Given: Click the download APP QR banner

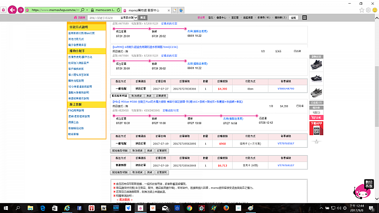Looking at the screenshot, I should tap(316, 128).
